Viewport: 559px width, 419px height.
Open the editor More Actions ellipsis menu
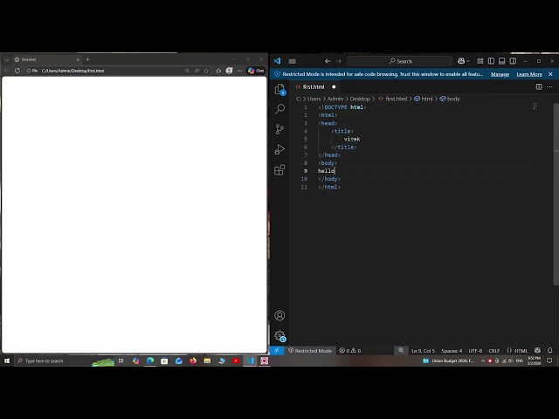point(549,86)
